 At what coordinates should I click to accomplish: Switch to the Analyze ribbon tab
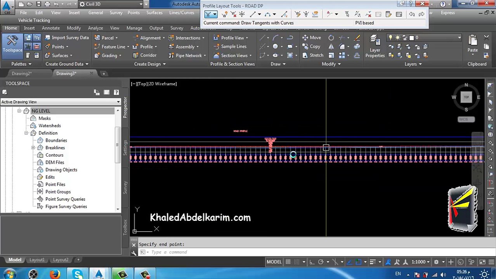(x=95, y=28)
